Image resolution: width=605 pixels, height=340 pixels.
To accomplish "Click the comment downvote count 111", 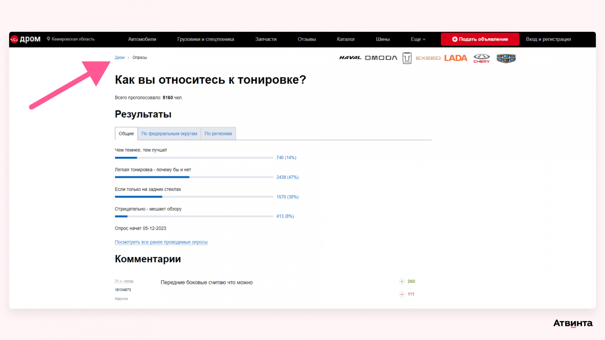I will [x=411, y=294].
